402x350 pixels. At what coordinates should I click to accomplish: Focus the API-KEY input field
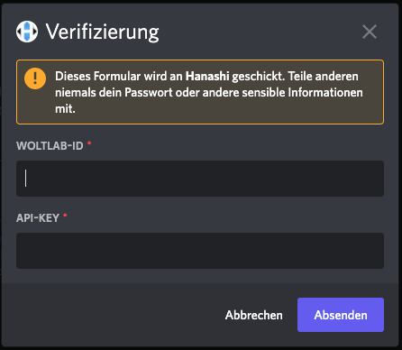200,251
